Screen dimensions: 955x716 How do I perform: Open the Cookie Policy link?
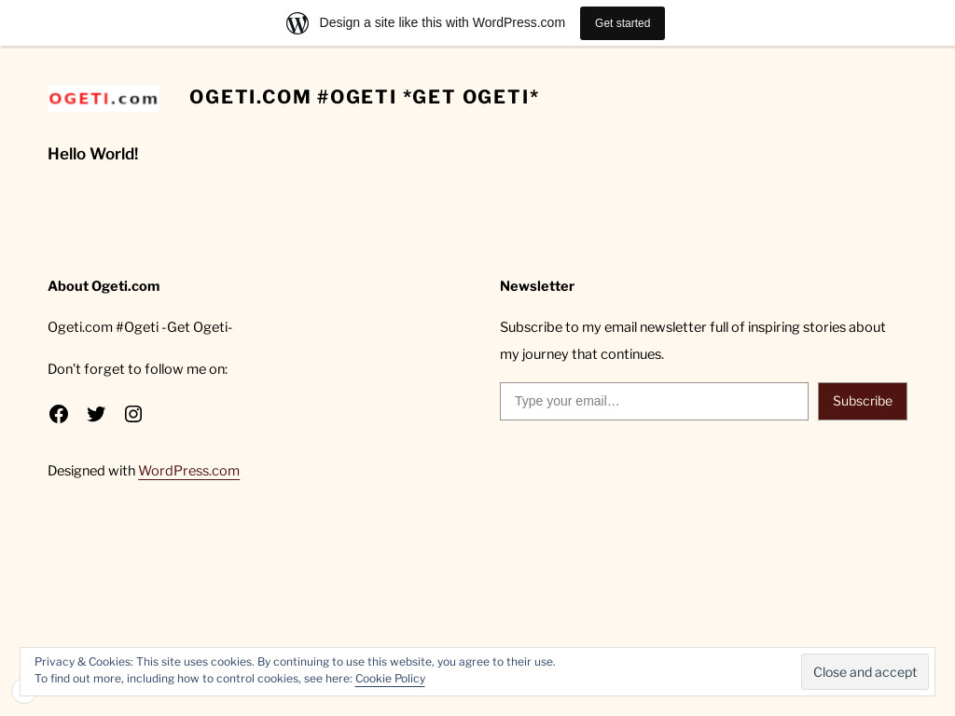390,679
